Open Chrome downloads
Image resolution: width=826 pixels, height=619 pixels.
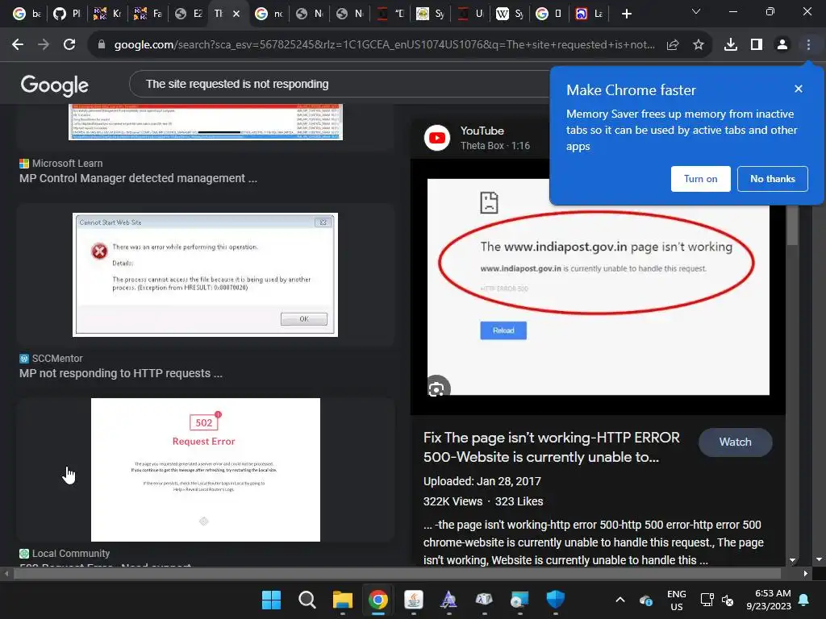pos(731,45)
